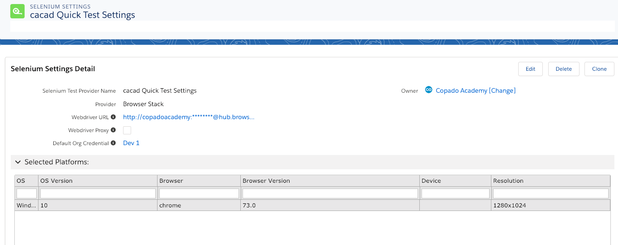This screenshot has width=618, height=245.
Task: Sort by the Browser column header
Action: click(199, 181)
